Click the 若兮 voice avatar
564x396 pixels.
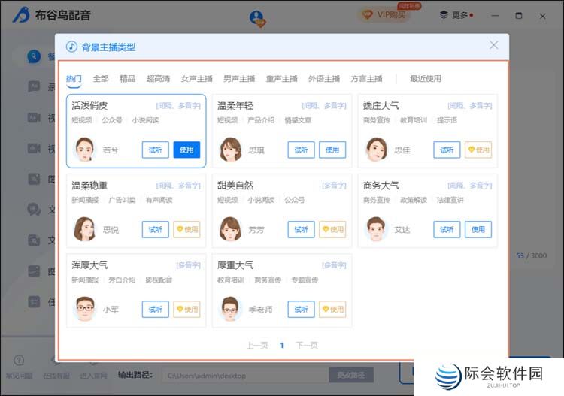tap(85, 150)
